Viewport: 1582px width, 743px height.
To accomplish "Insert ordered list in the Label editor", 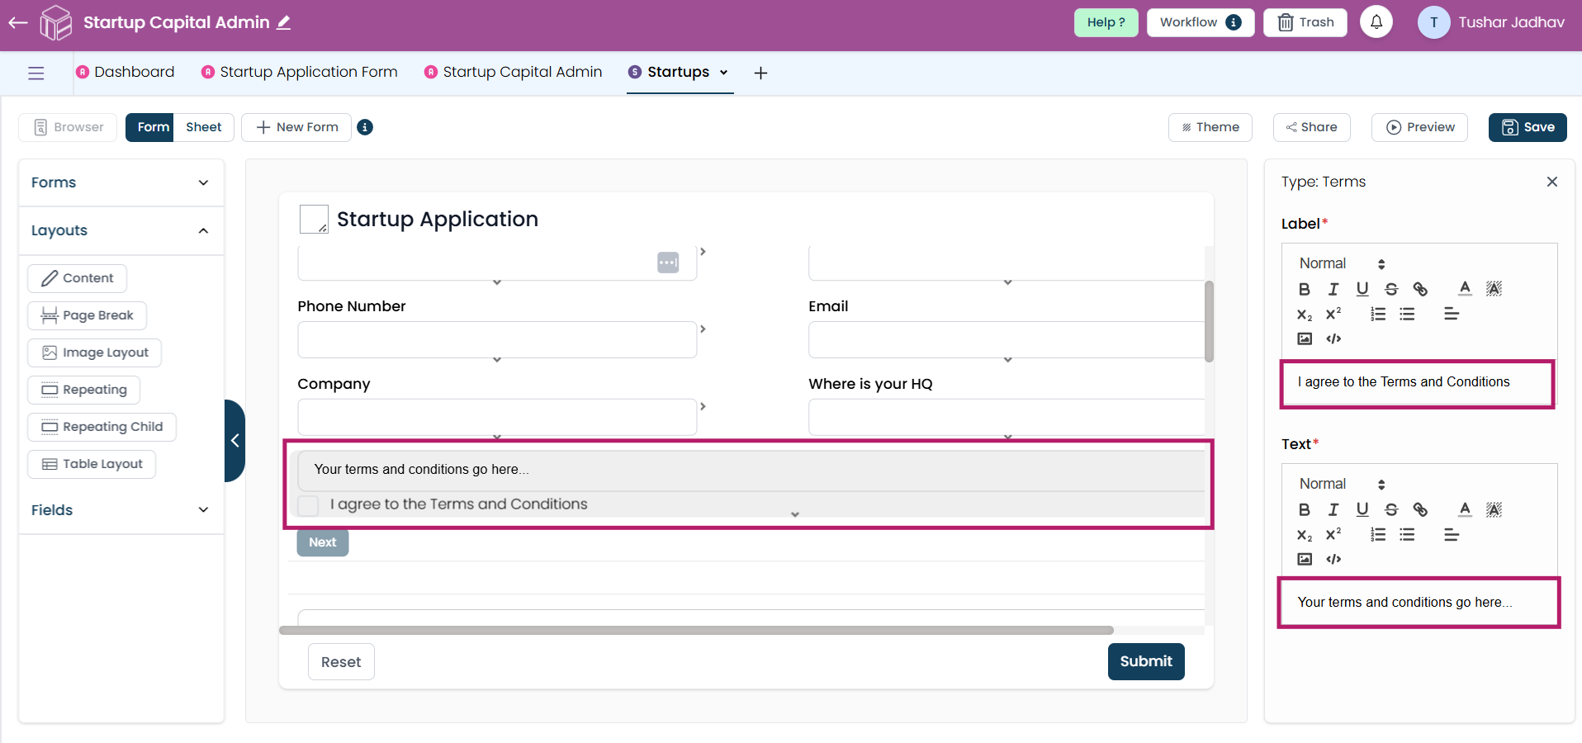I will point(1378,315).
